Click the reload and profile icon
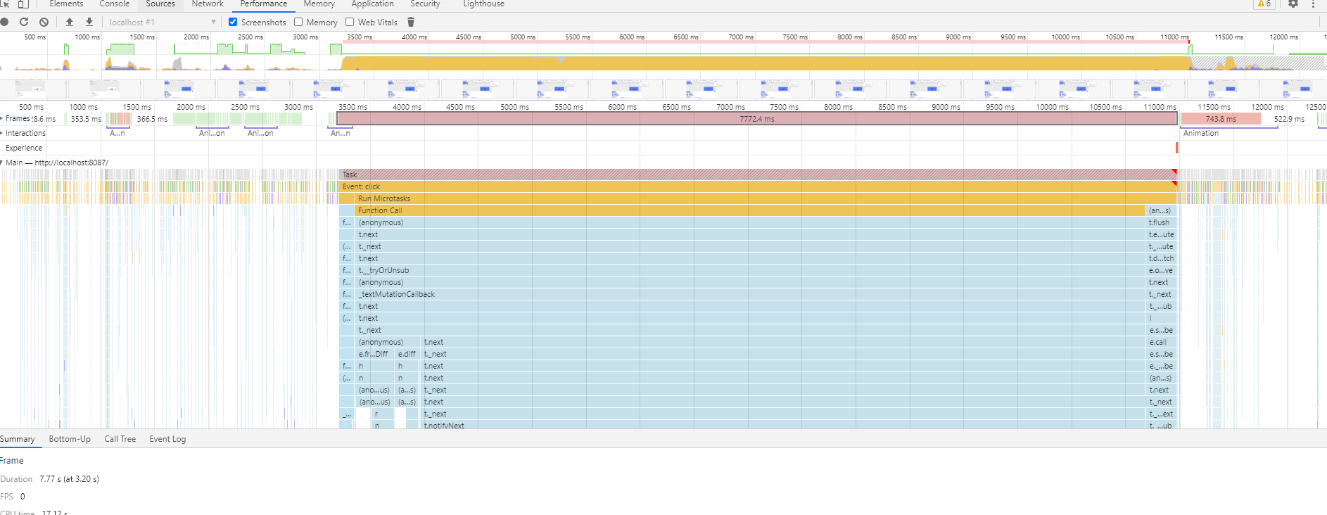The width and height of the screenshot is (1327, 515). tap(24, 22)
